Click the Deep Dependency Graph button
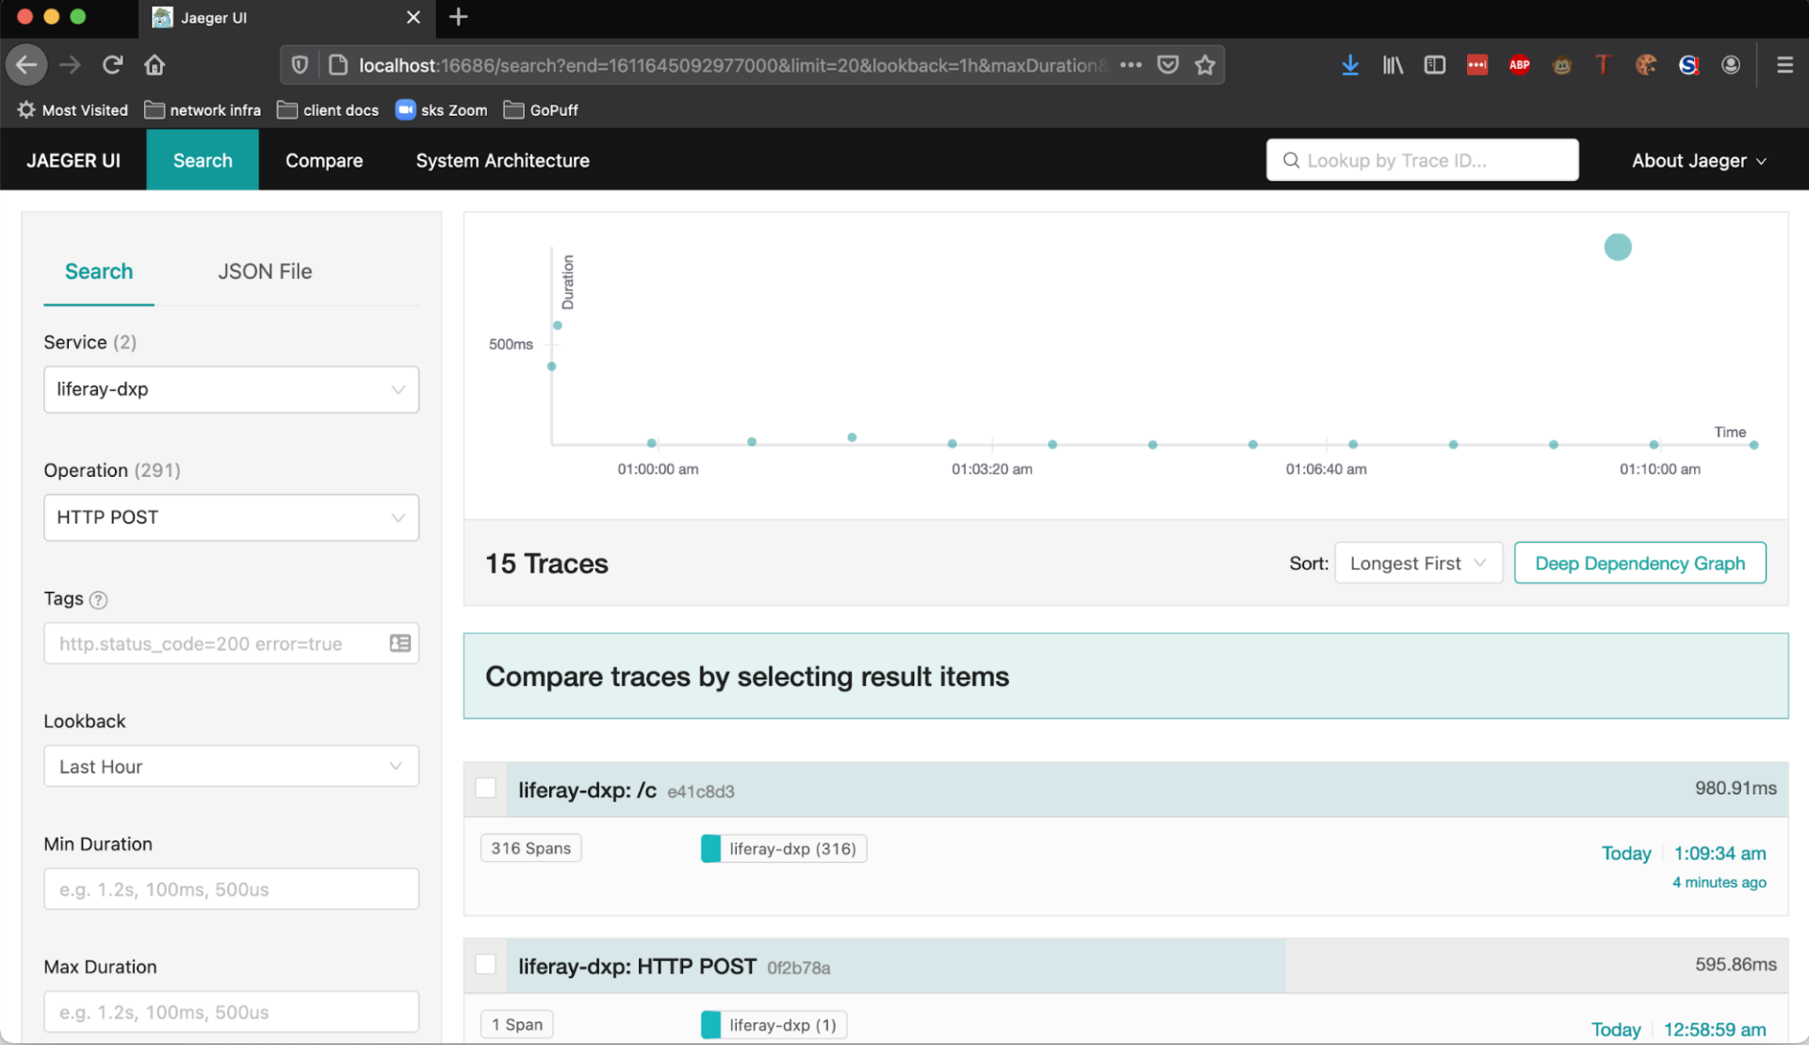The image size is (1809, 1045). [x=1639, y=563]
